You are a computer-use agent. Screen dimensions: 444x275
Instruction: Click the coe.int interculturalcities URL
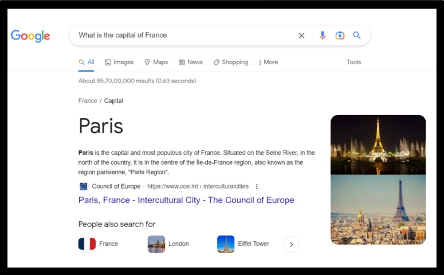(x=198, y=186)
